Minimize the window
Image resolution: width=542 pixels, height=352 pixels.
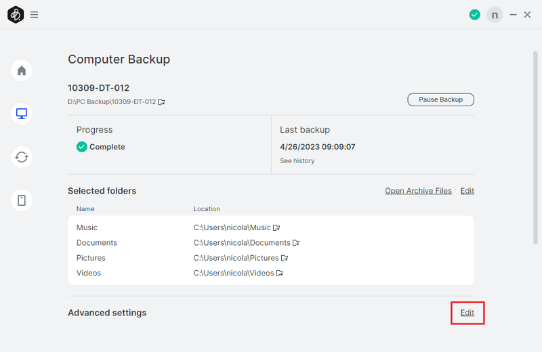513,14
